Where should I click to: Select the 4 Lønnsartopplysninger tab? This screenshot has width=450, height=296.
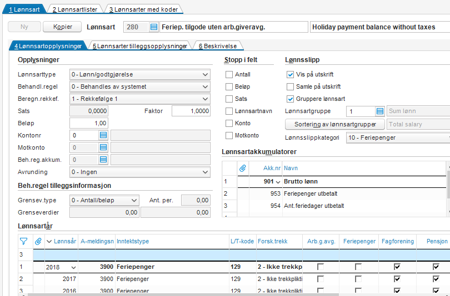48,46
